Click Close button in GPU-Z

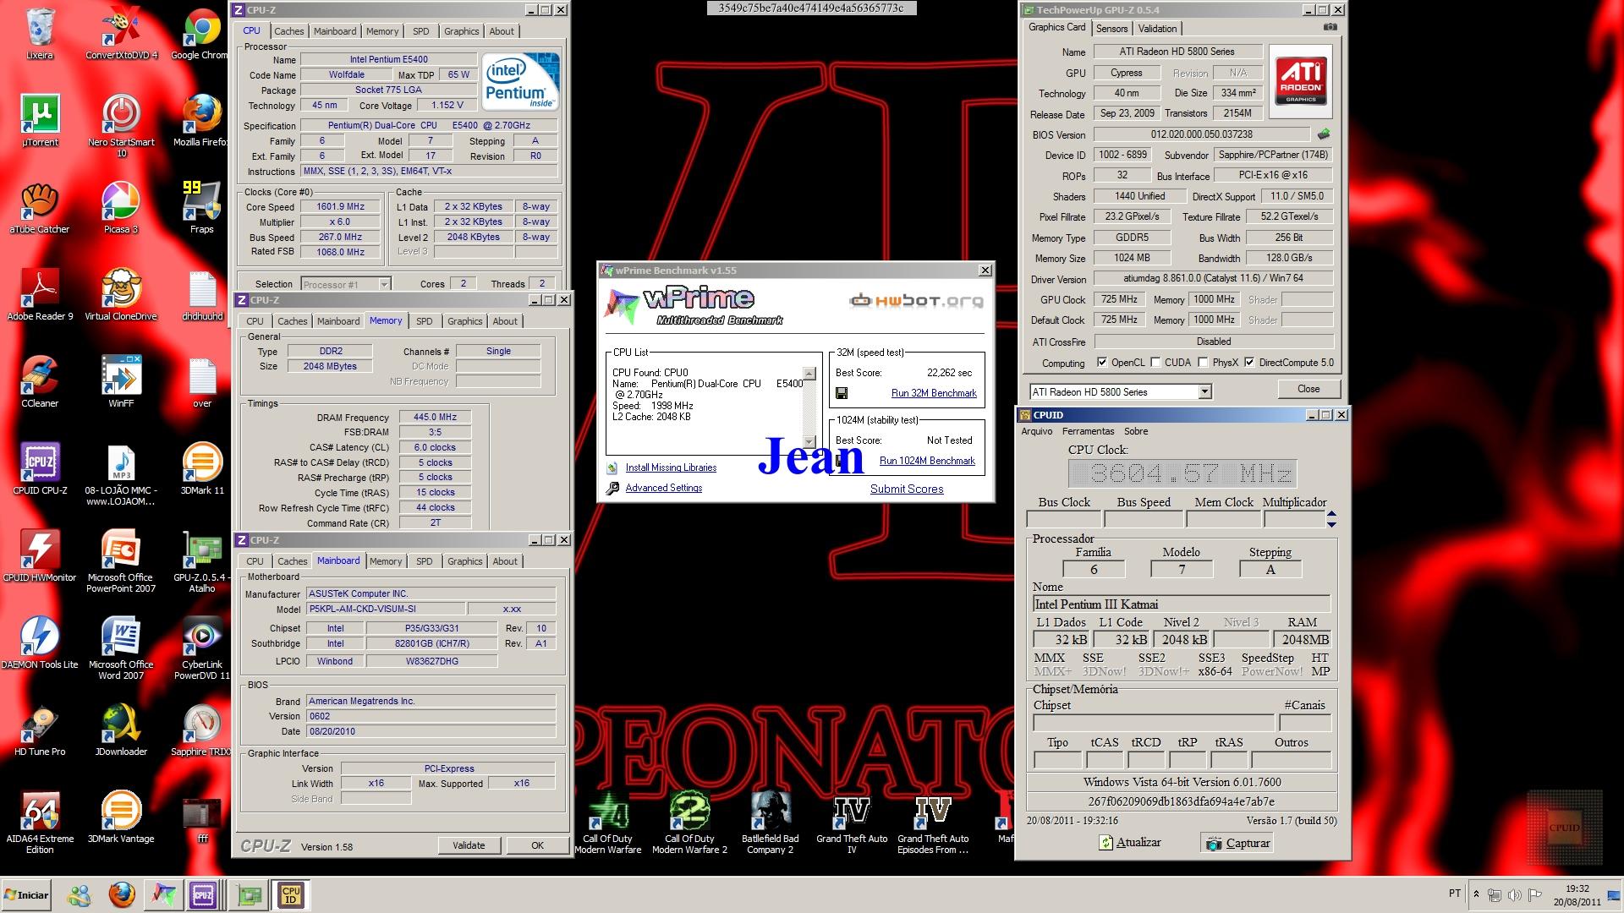pyautogui.click(x=1309, y=389)
